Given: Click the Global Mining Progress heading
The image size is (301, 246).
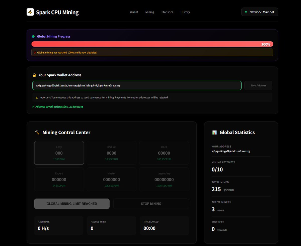Looking at the screenshot, I should coord(54,36).
